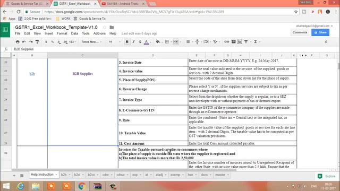This screenshot has height=191, width=340.
Task: Open Help Instruction sheet tab dropdown arrow
Action: (x=56, y=175)
